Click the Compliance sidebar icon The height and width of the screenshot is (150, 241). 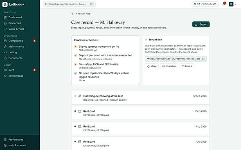coord(5,41)
